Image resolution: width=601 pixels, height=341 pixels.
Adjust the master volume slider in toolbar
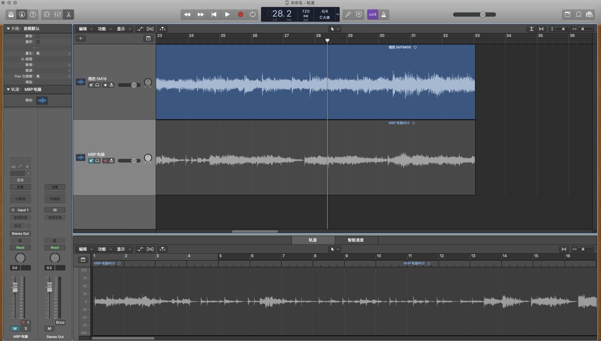[x=483, y=14]
